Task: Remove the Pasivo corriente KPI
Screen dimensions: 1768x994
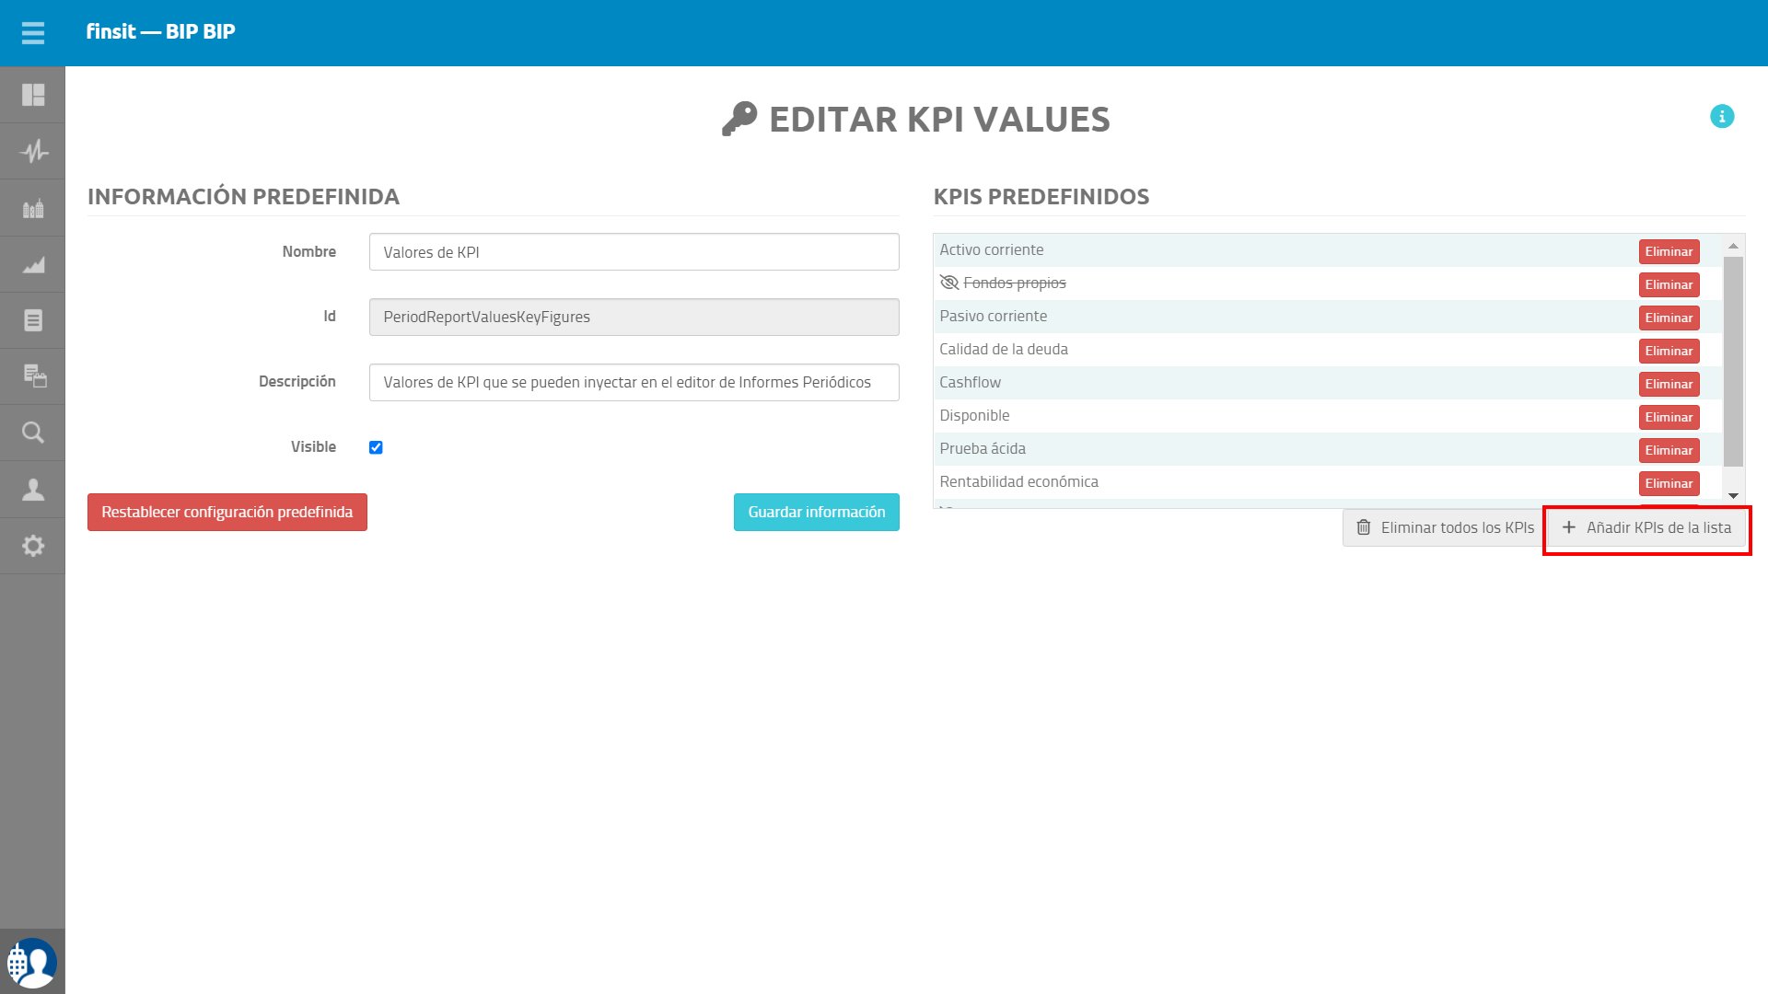Action: (1669, 318)
